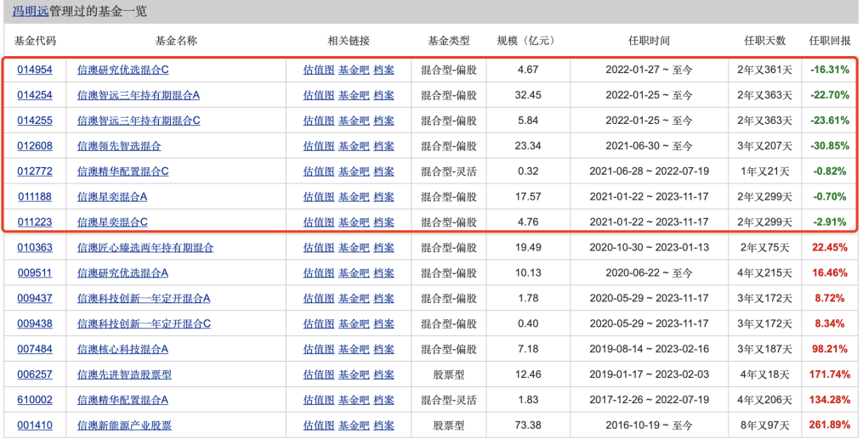Screen dimensions: 863x444
Task: Open fund 信澳科技创新一年定开混合C
Action: point(144,323)
